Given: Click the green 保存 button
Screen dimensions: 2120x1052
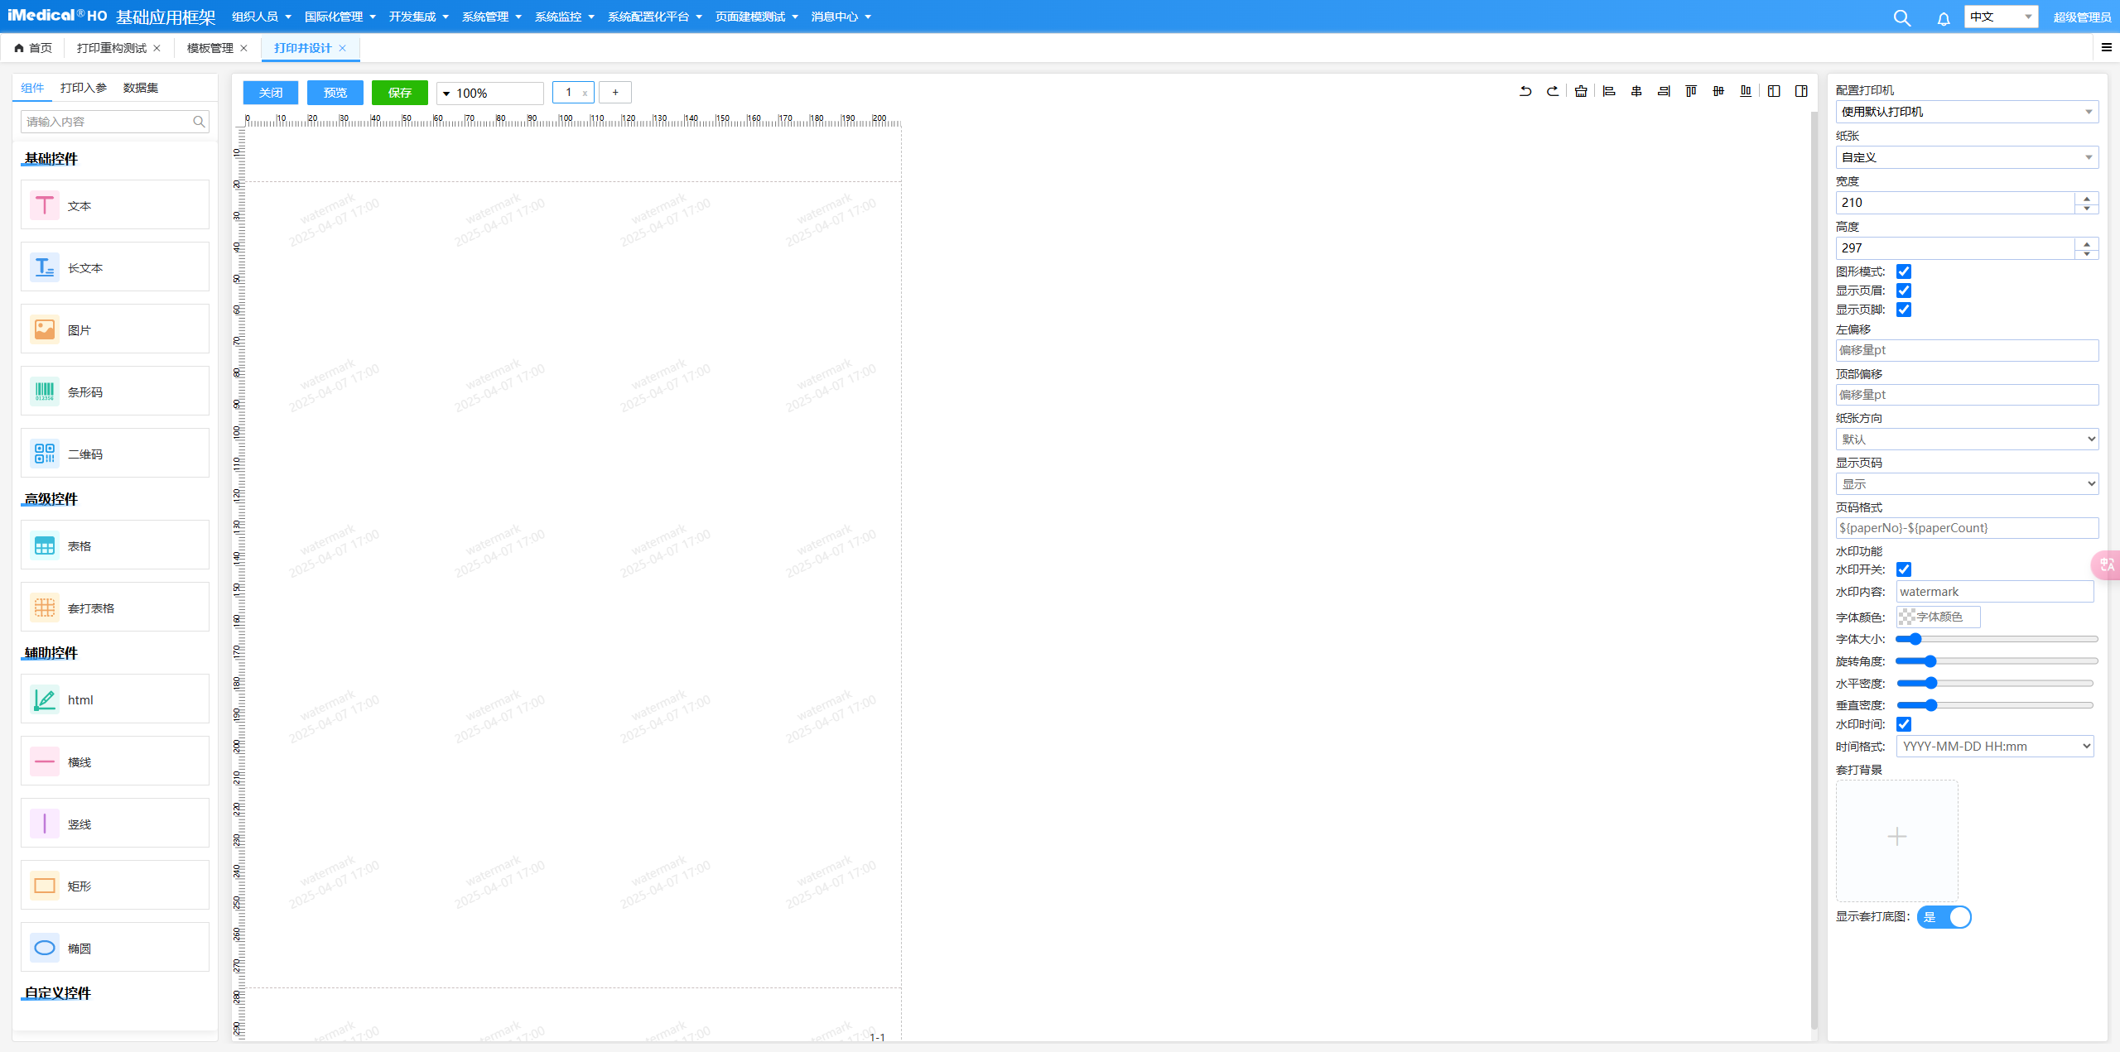Looking at the screenshot, I should pyautogui.click(x=399, y=93).
